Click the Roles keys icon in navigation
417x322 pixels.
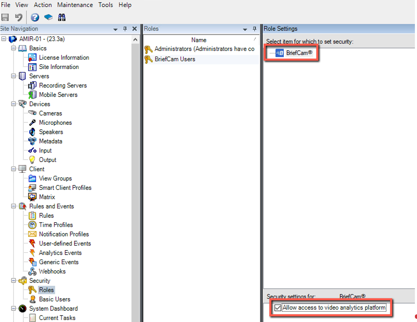coord(32,290)
